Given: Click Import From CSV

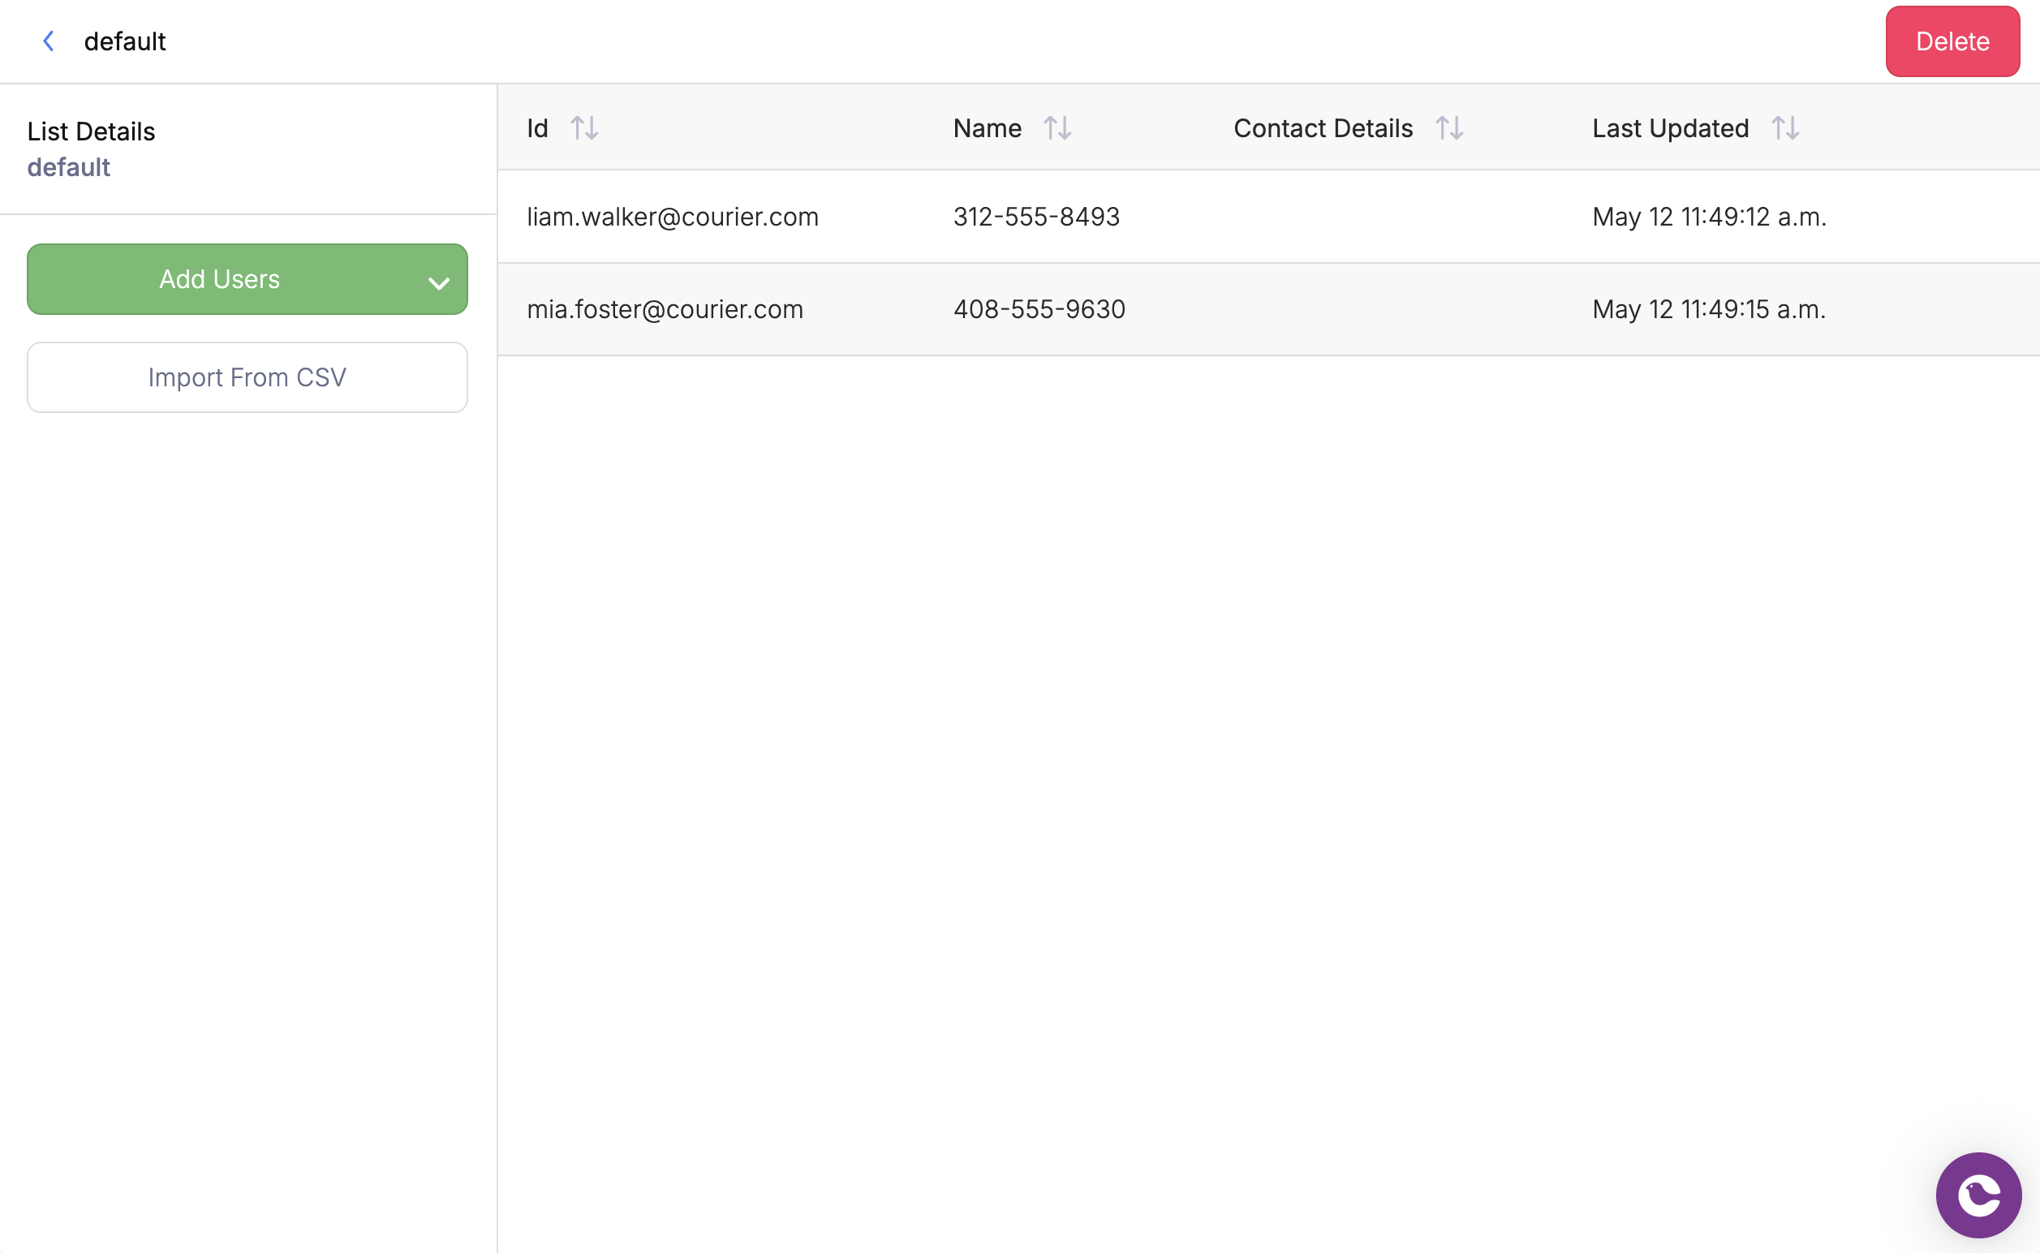Looking at the screenshot, I should pos(246,377).
